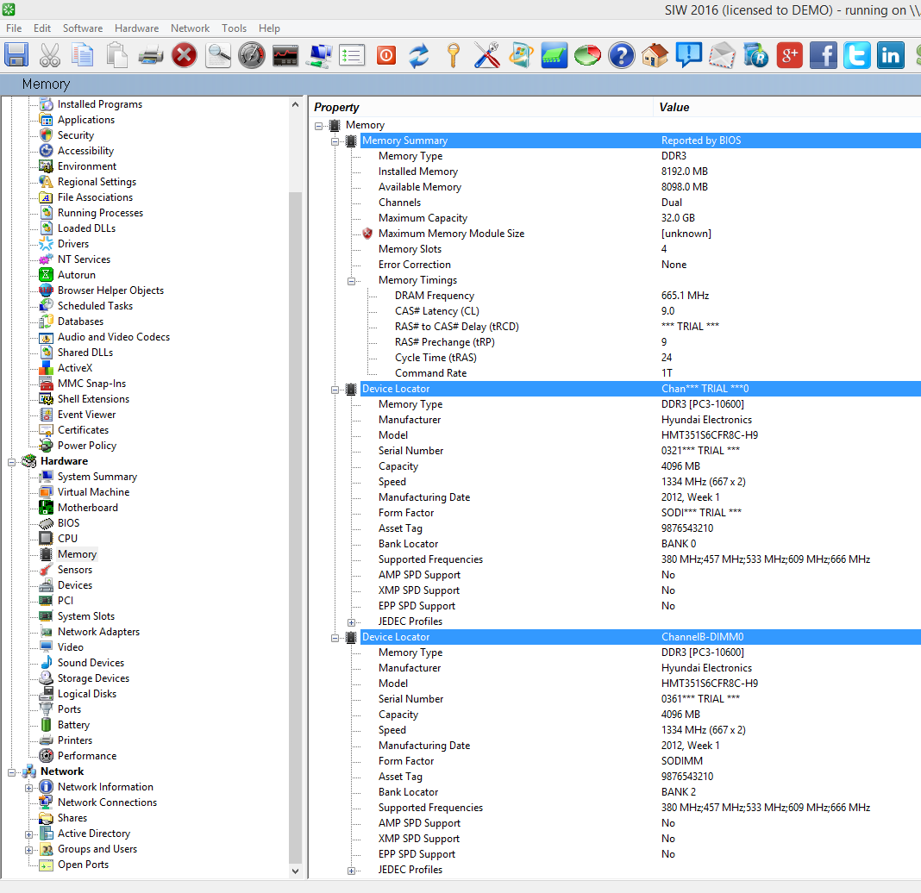The image size is (921, 893).
Task: Open the File menu
Action: click(14, 28)
